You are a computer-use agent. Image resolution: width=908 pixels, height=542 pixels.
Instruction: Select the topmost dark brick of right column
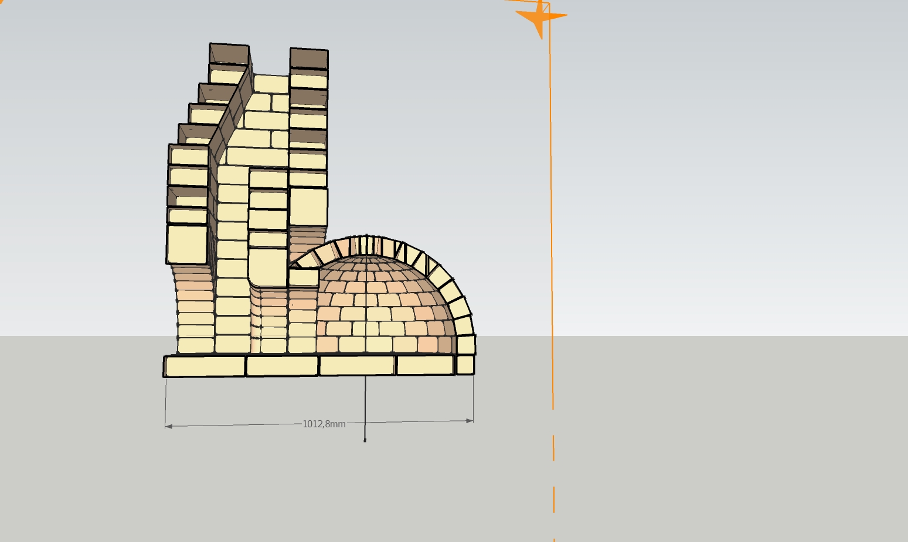pyautogui.click(x=309, y=59)
